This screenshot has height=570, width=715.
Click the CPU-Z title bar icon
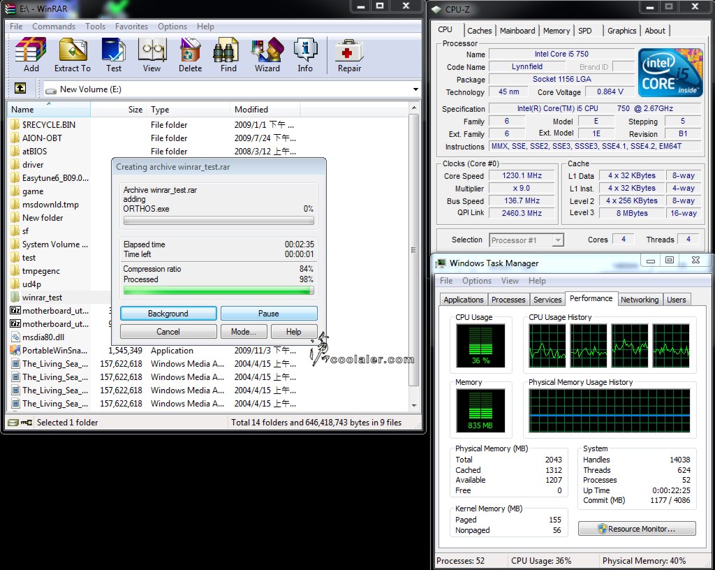(437, 9)
